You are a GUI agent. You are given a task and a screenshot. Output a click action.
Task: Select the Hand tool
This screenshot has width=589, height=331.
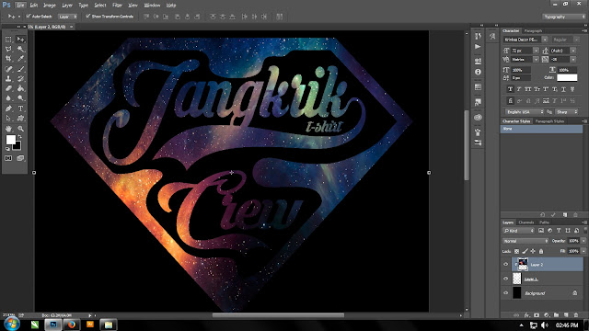8,129
